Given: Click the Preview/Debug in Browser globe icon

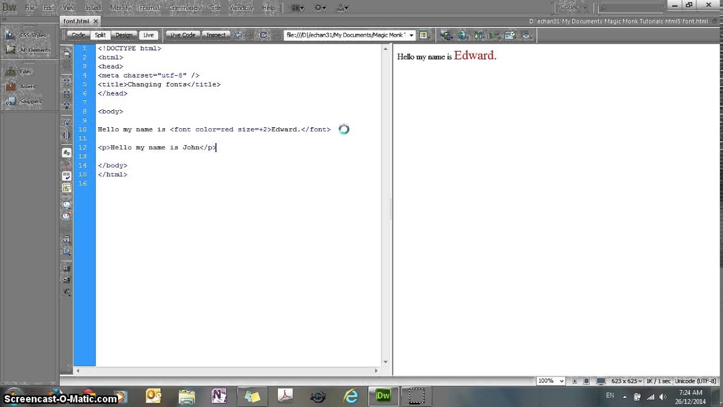Looking at the screenshot, I should [x=462, y=35].
